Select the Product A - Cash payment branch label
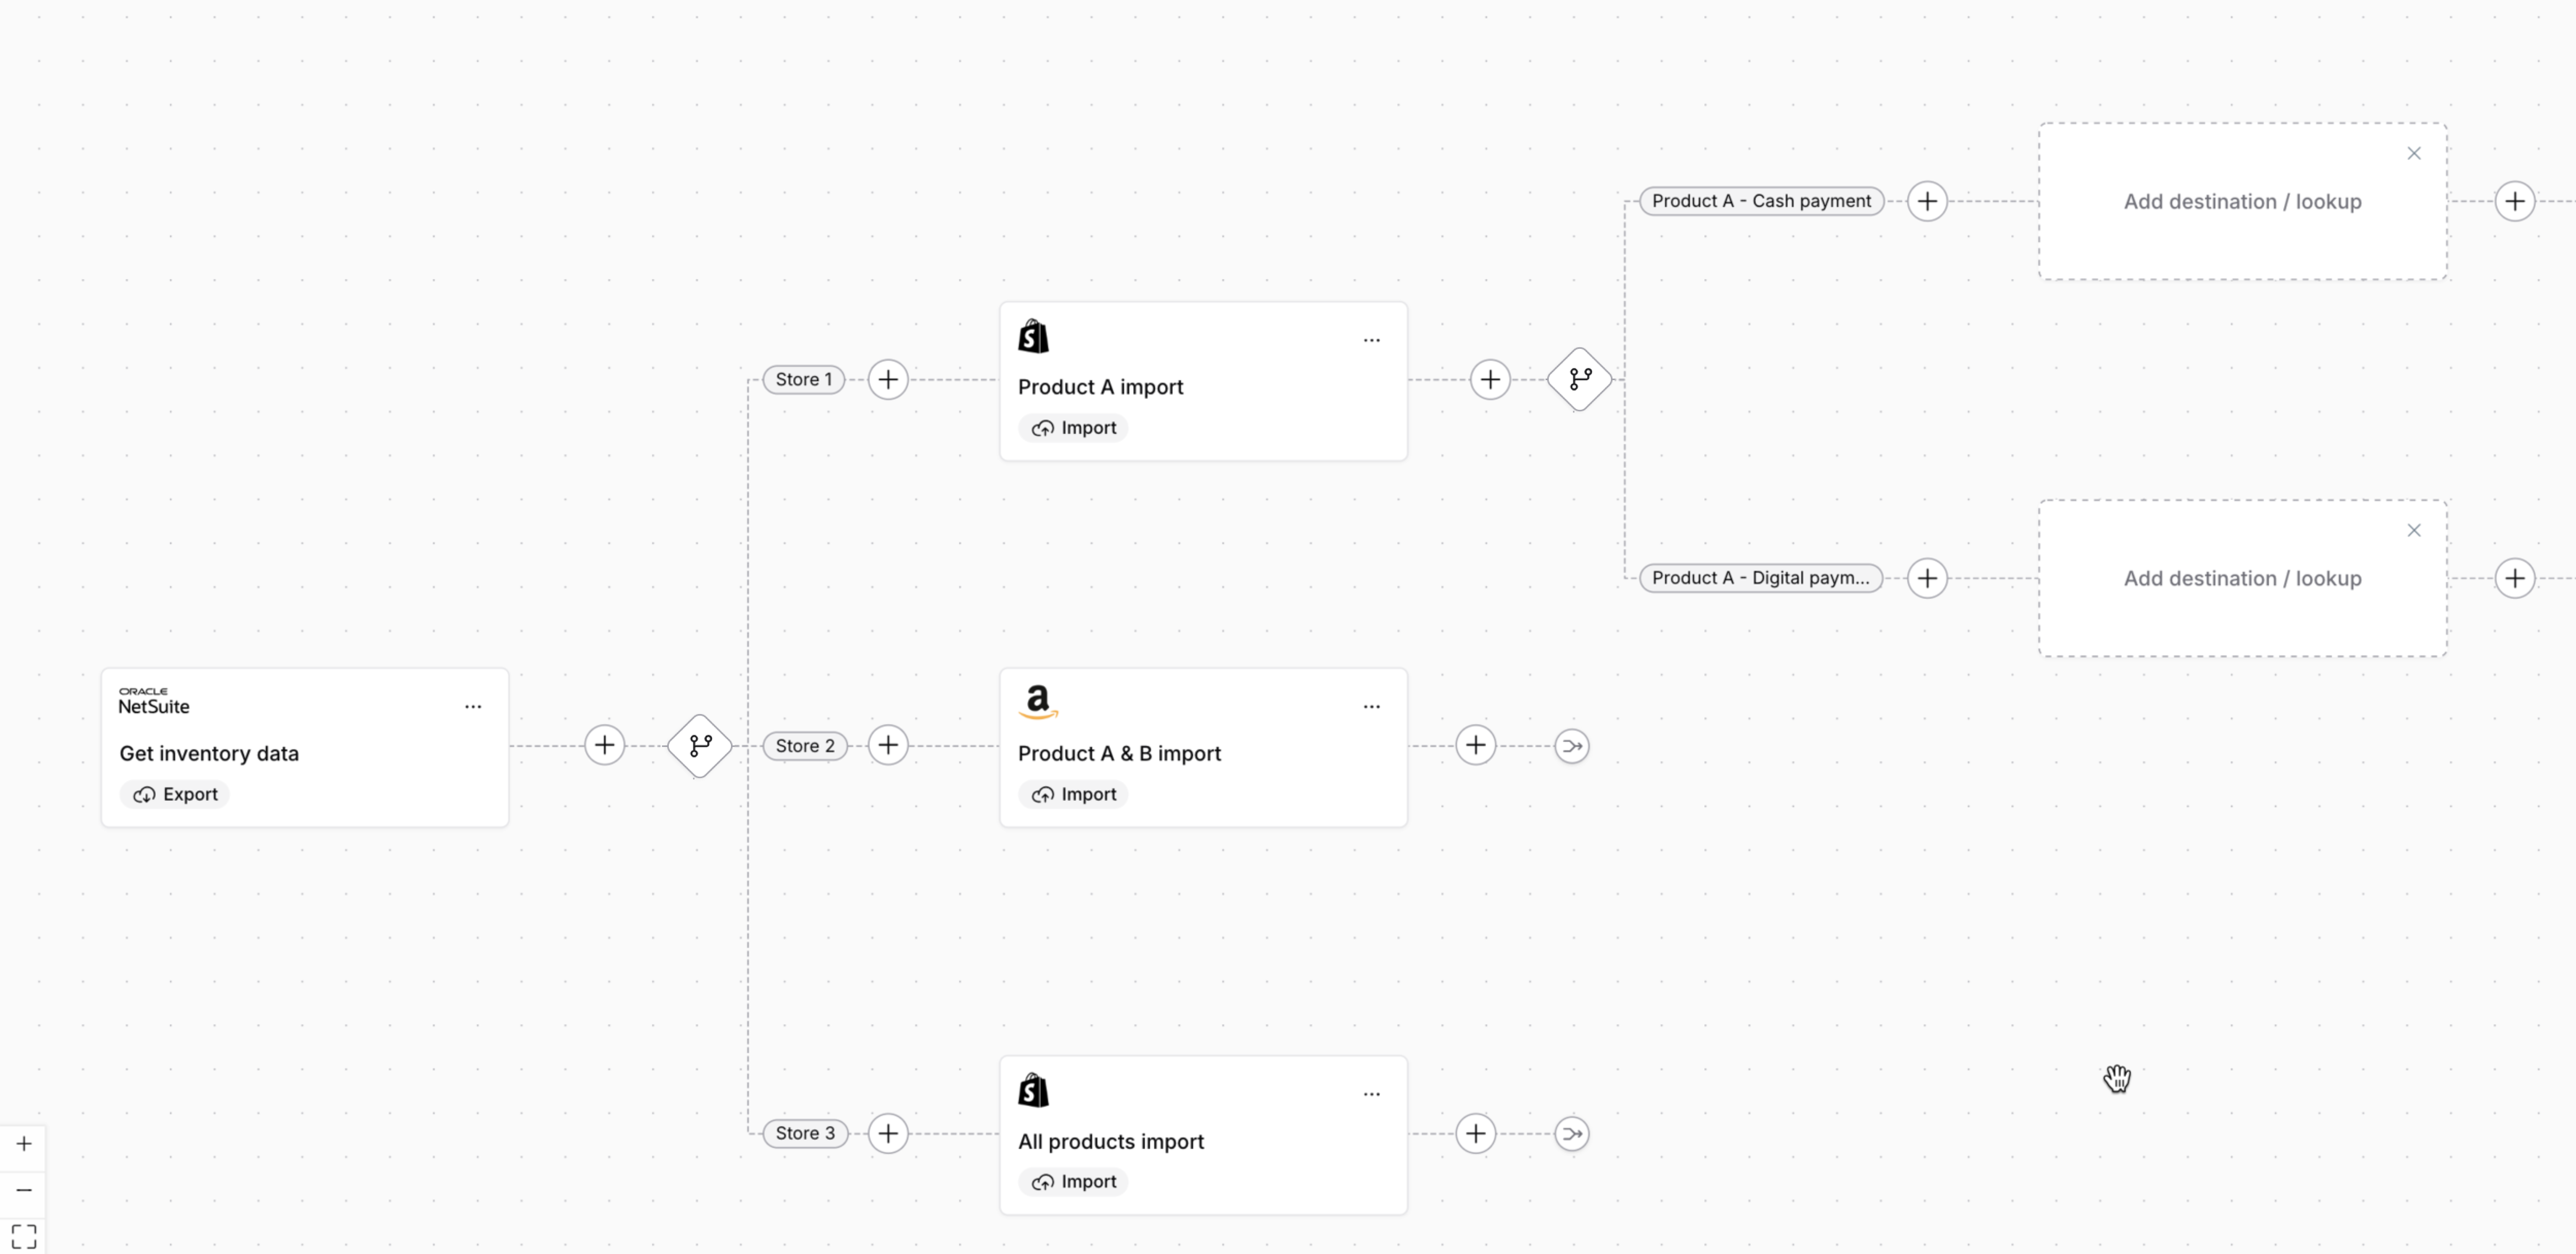The image size is (2576, 1254). [1761, 201]
